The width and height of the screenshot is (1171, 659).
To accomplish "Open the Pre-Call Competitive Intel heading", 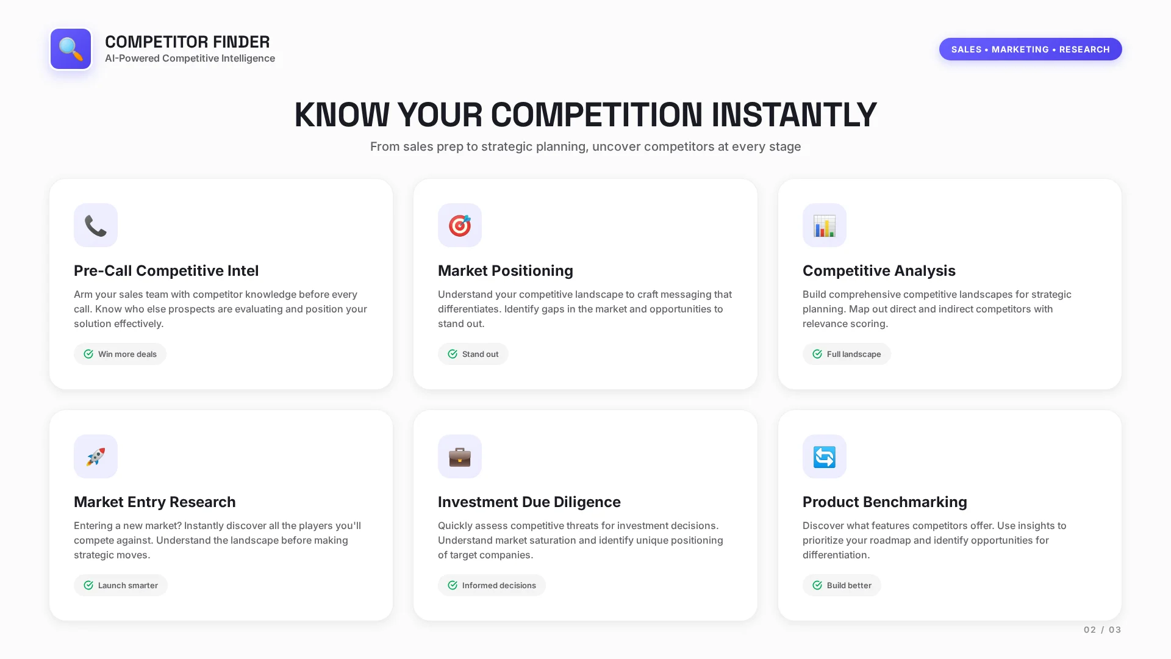I will pyautogui.click(x=166, y=270).
